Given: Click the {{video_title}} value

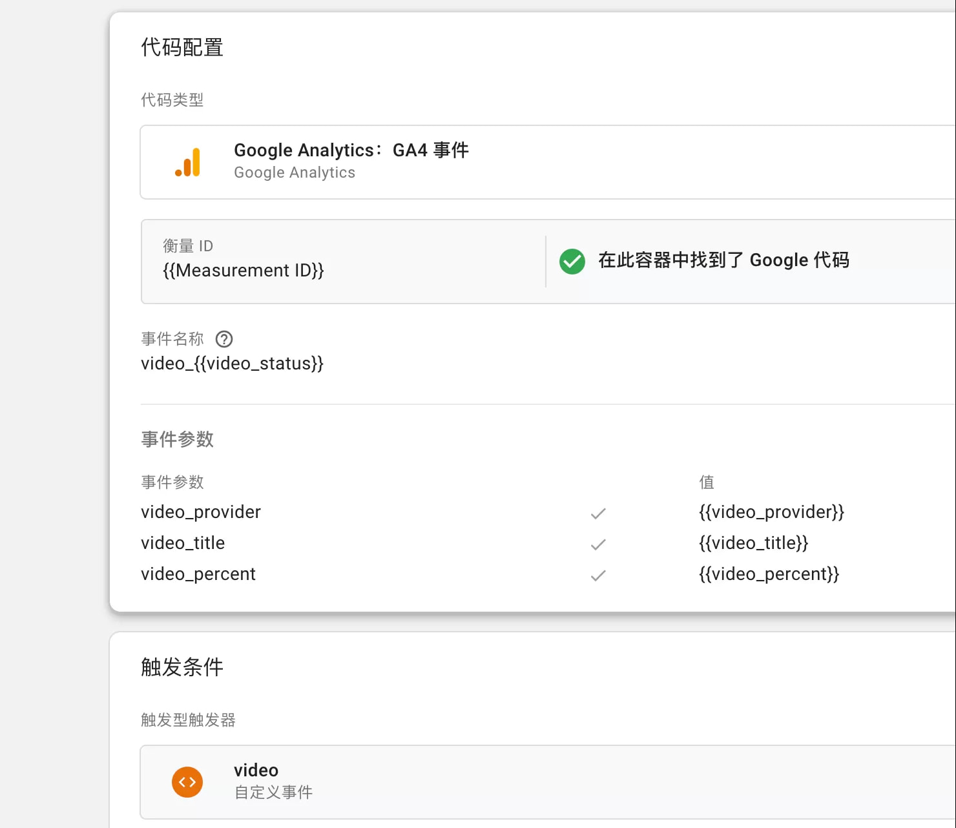Looking at the screenshot, I should pos(753,543).
